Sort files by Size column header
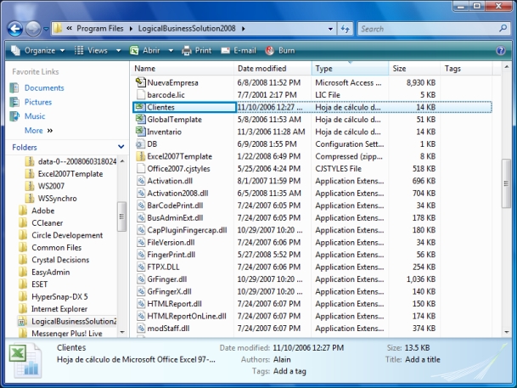The width and height of the screenshot is (517, 388). tap(399, 68)
